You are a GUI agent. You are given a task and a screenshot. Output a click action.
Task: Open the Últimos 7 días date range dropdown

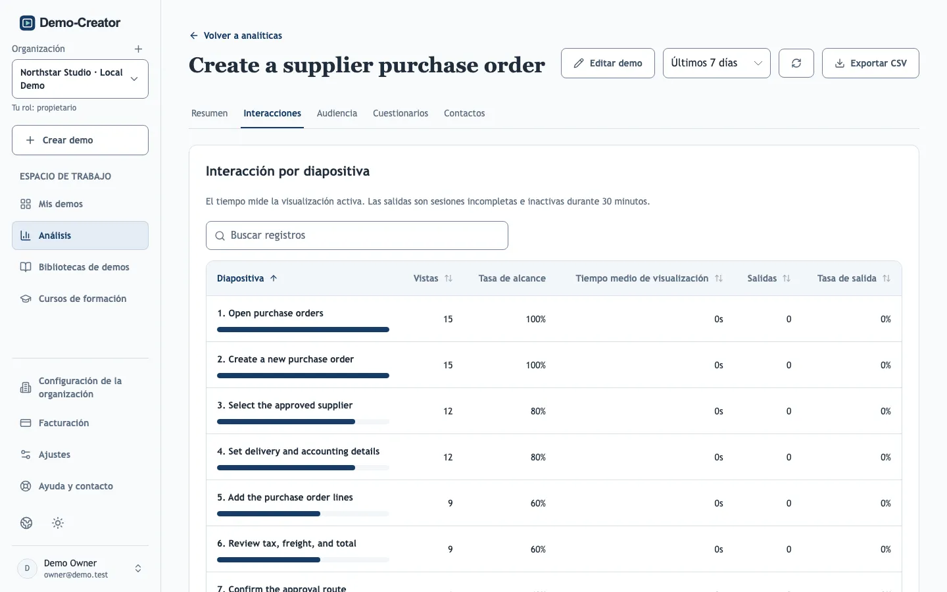pyautogui.click(x=717, y=63)
